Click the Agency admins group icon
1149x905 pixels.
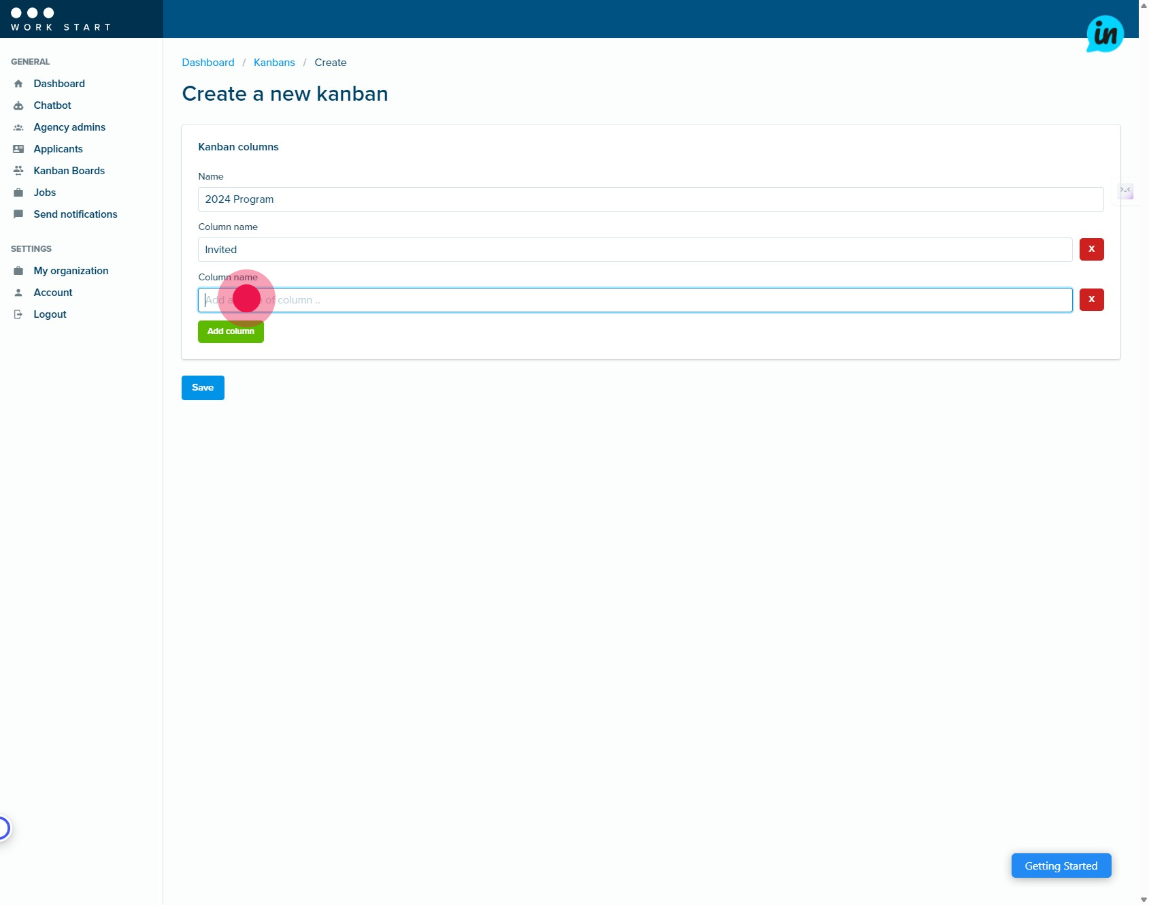tap(18, 127)
